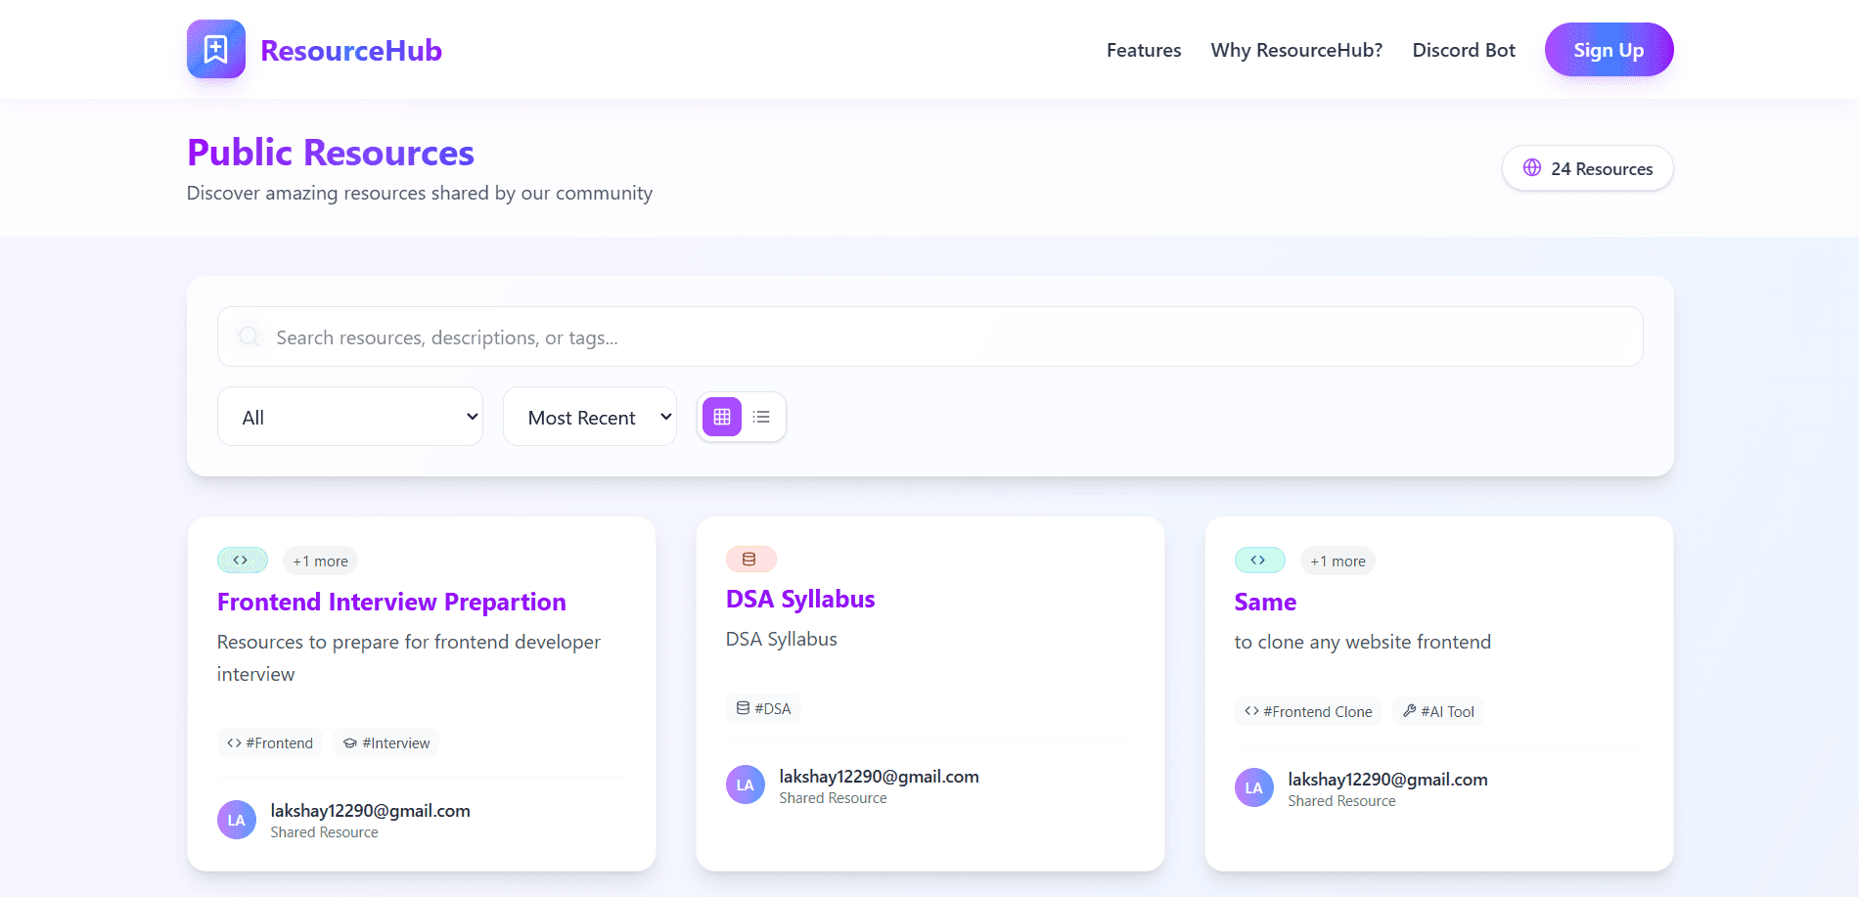1859x897 pixels.
Task: Open the All category filter dropdown
Action: (x=349, y=416)
